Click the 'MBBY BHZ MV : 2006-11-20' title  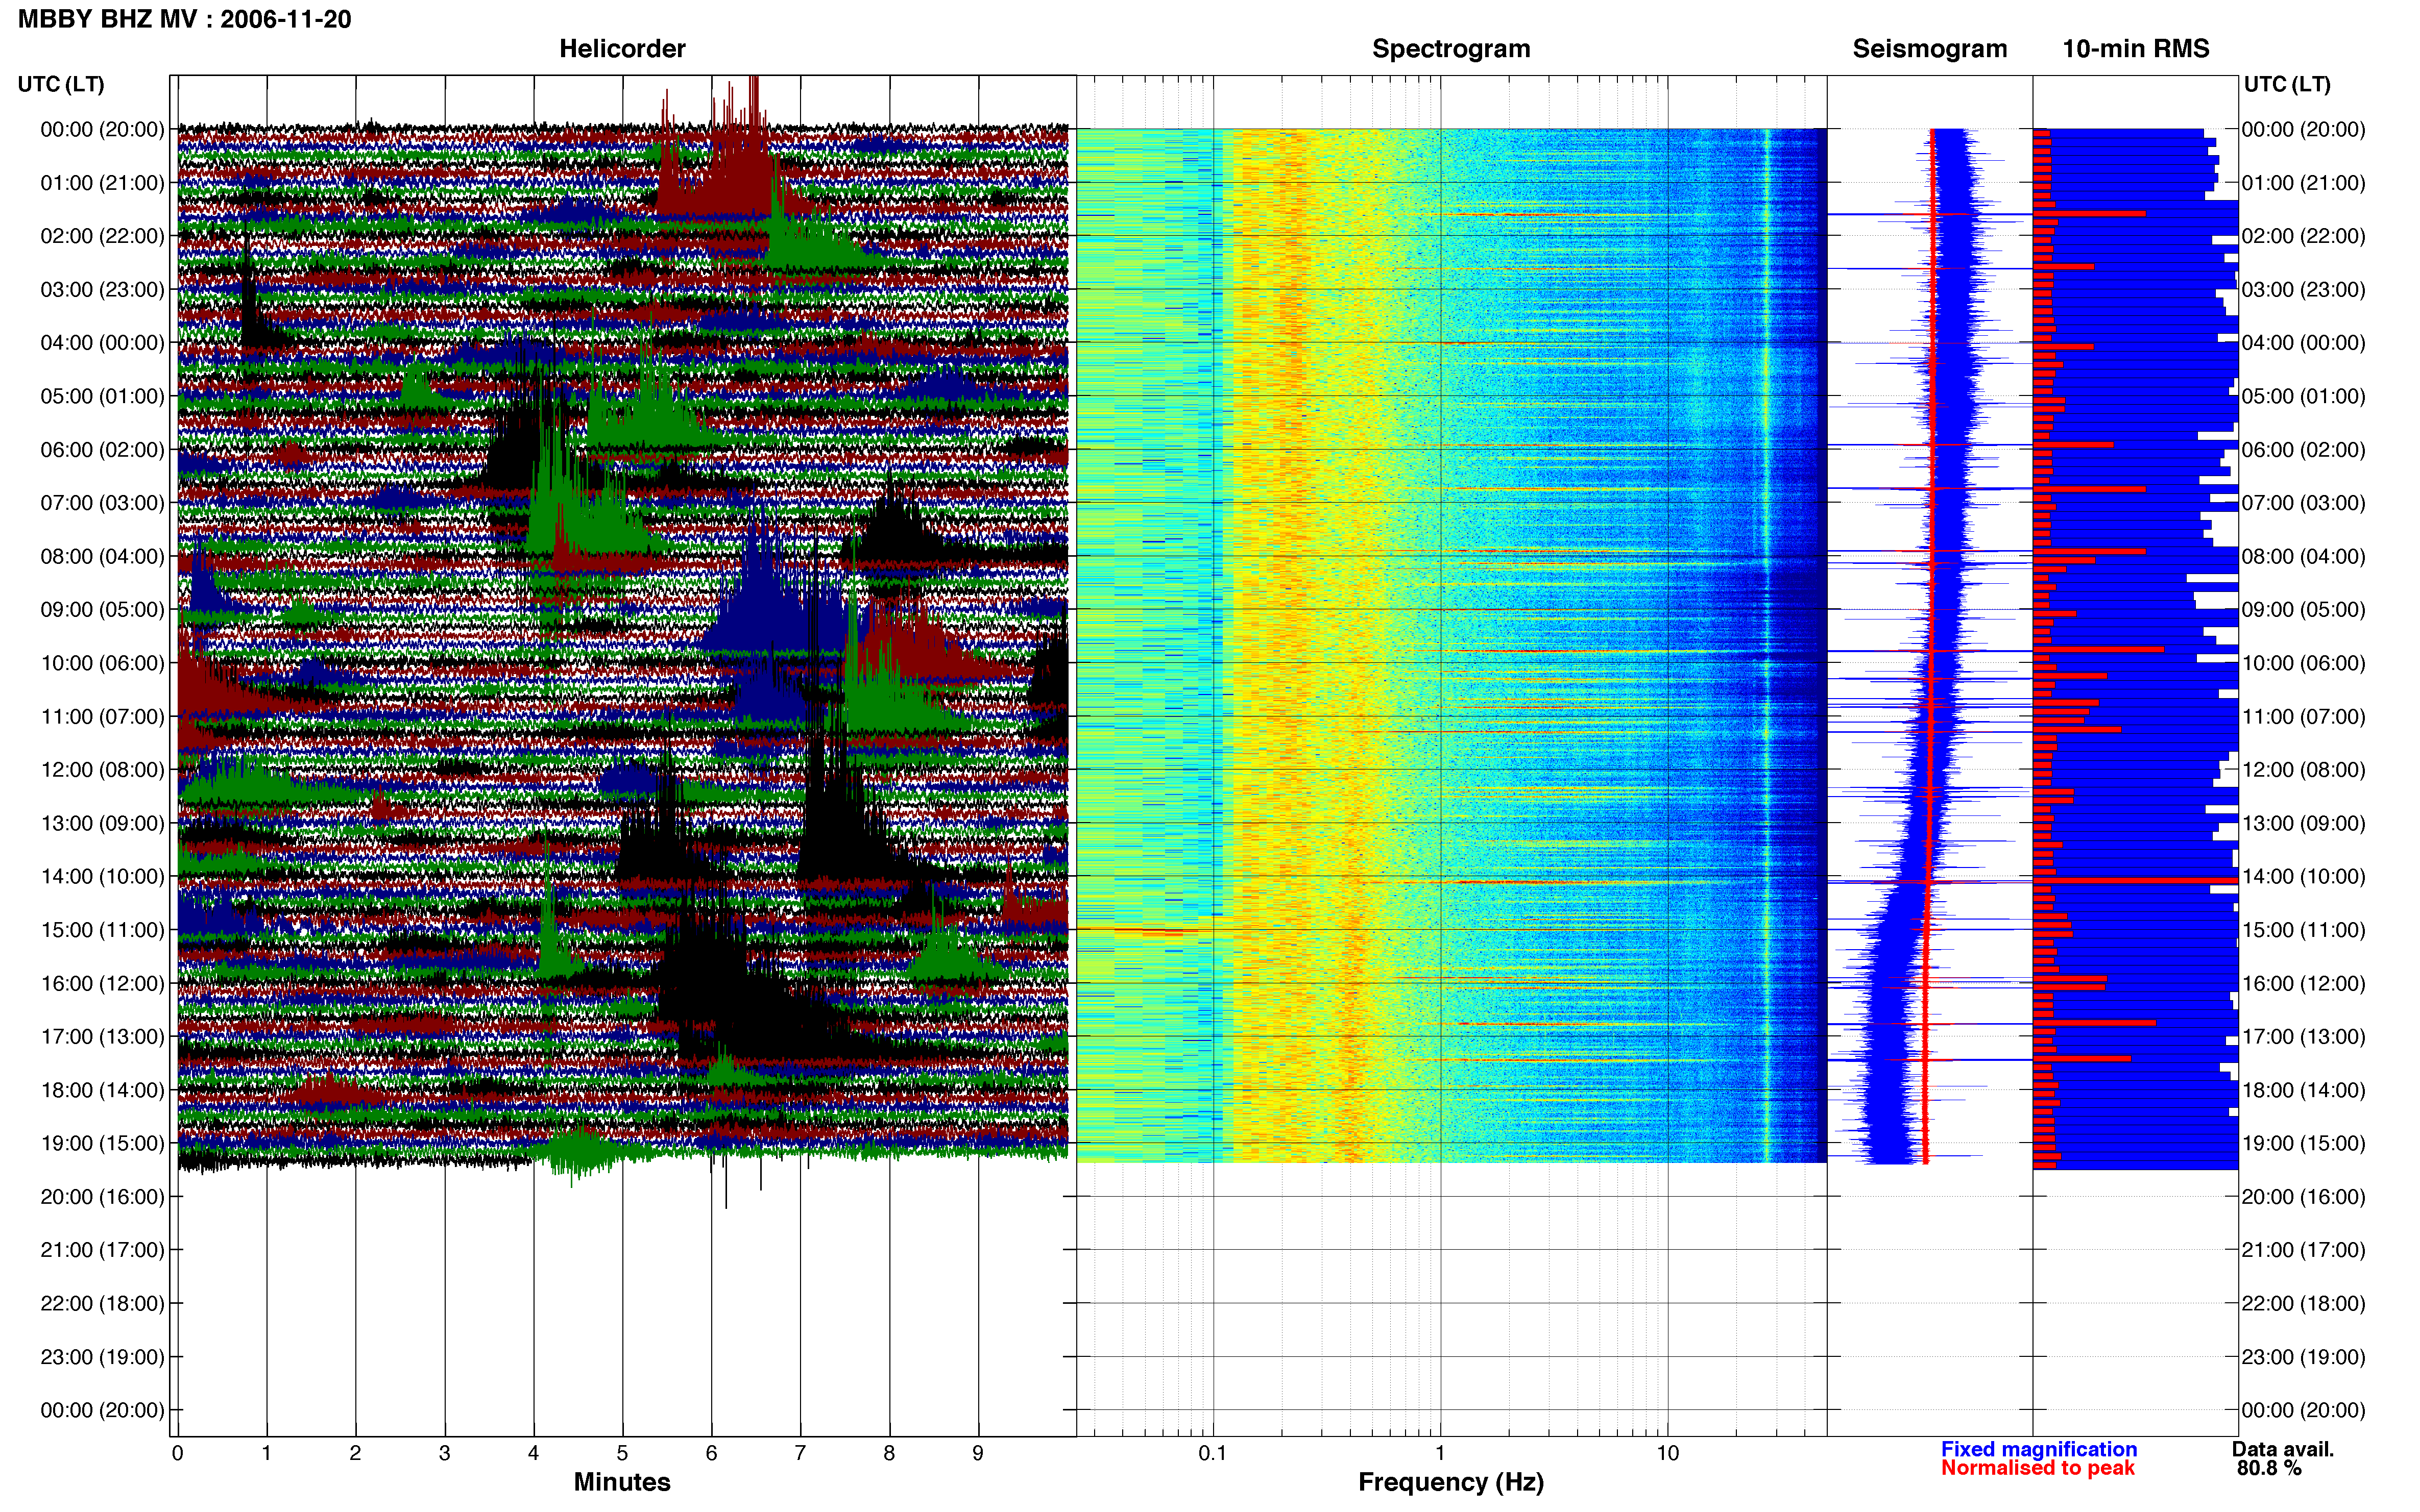(x=184, y=19)
